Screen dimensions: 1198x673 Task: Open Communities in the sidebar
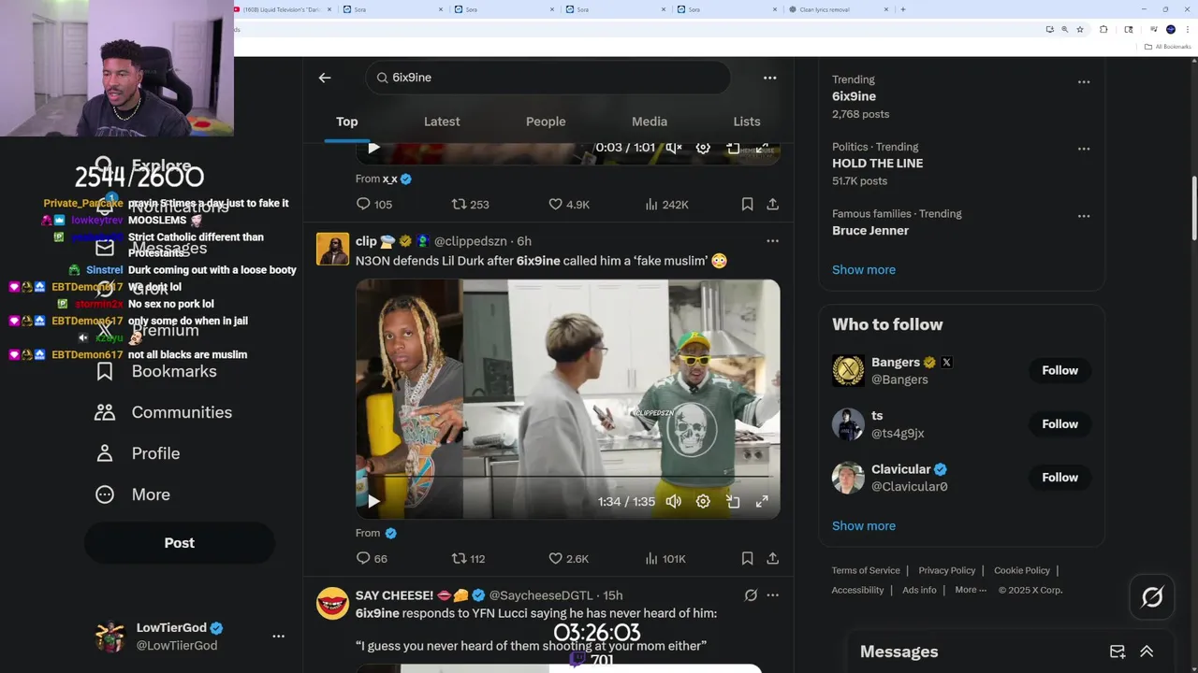pyautogui.click(x=164, y=412)
